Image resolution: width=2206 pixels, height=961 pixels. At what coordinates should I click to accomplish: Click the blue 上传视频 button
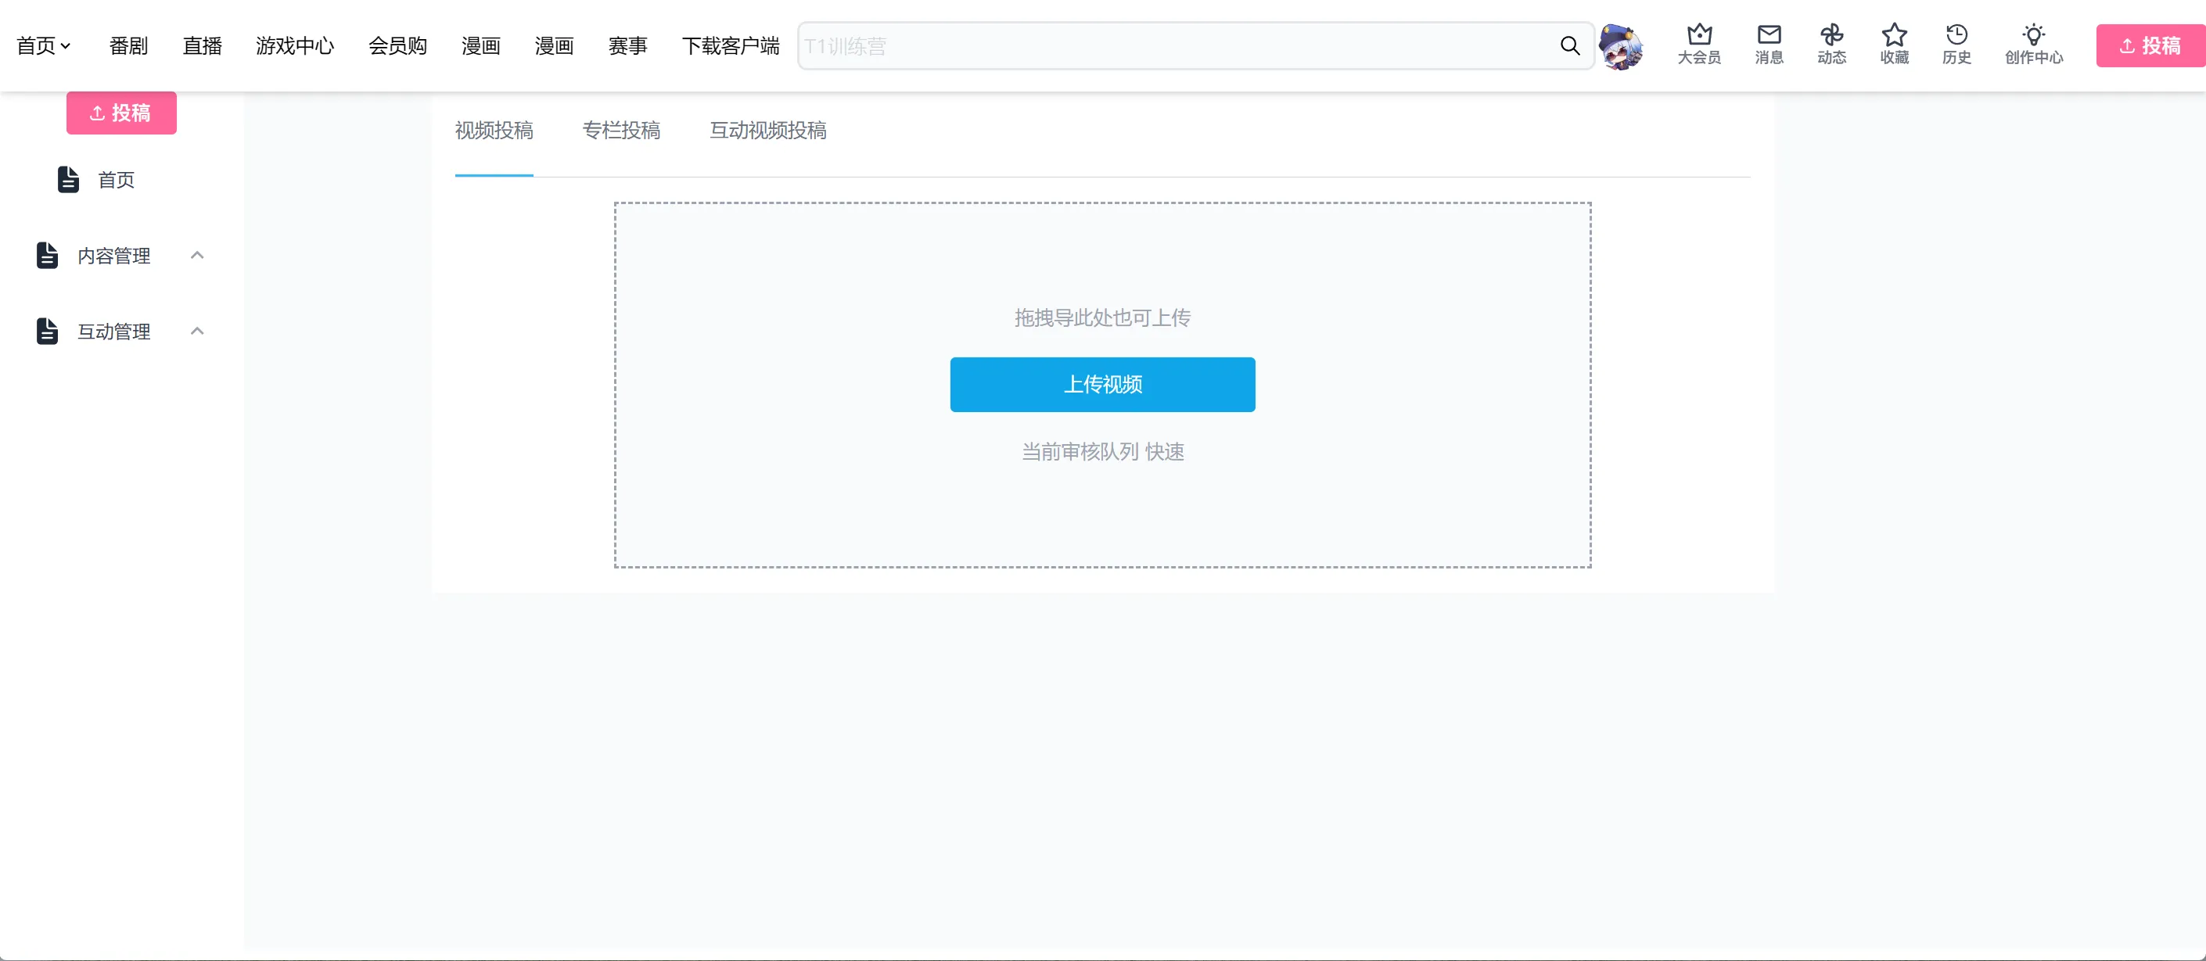[1102, 384]
